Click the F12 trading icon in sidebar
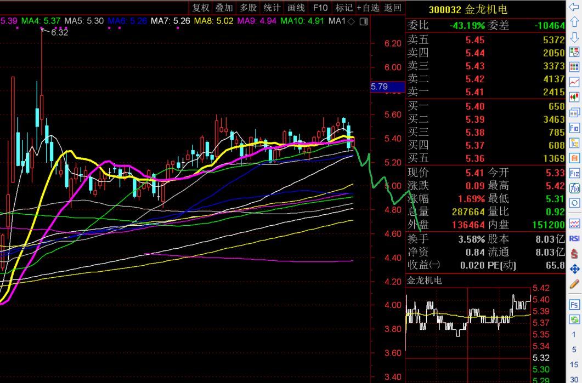 (x=574, y=173)
